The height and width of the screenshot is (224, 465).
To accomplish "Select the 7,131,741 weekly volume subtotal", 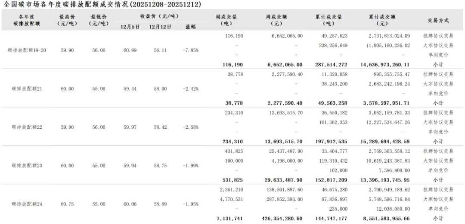I will [231, 218].
